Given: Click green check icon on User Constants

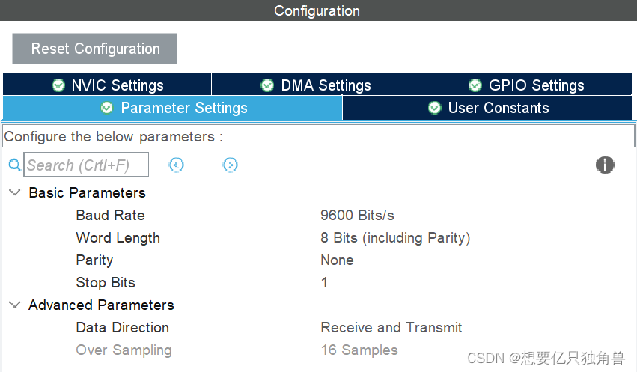Looking at the screenshot, I should [x=435, y=108].
